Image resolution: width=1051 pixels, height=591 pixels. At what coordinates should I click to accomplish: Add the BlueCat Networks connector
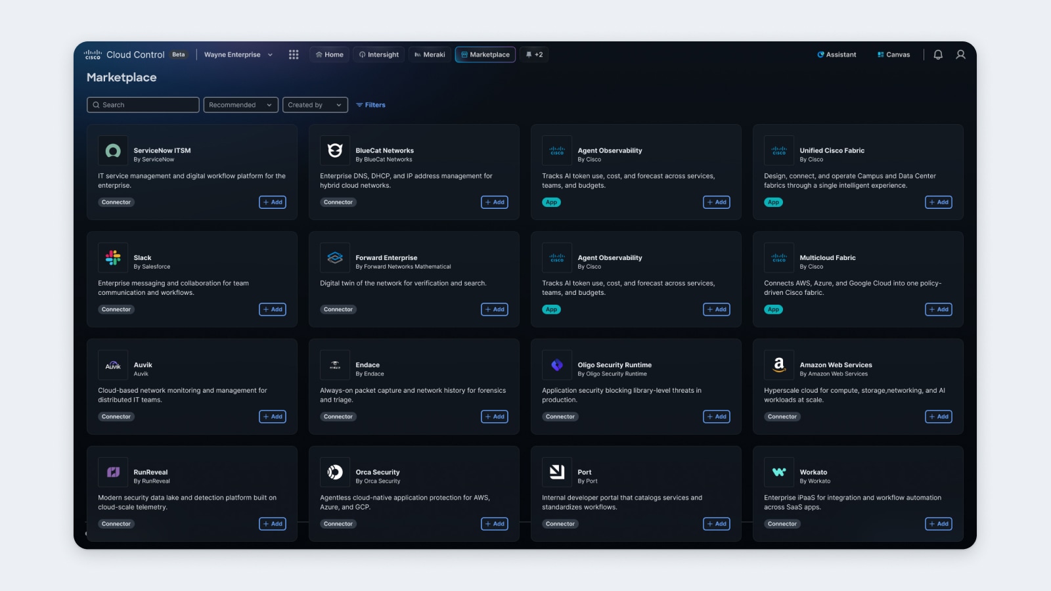tap(495, 202)
